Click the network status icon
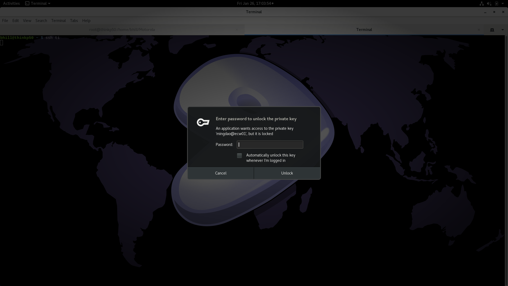Viewport: 508px width, 286px height. click(482, 3)
